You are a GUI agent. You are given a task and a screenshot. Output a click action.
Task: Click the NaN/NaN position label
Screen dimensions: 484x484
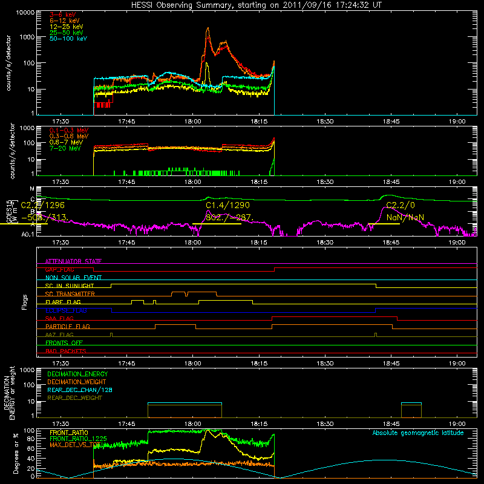[x=405, y=218]
